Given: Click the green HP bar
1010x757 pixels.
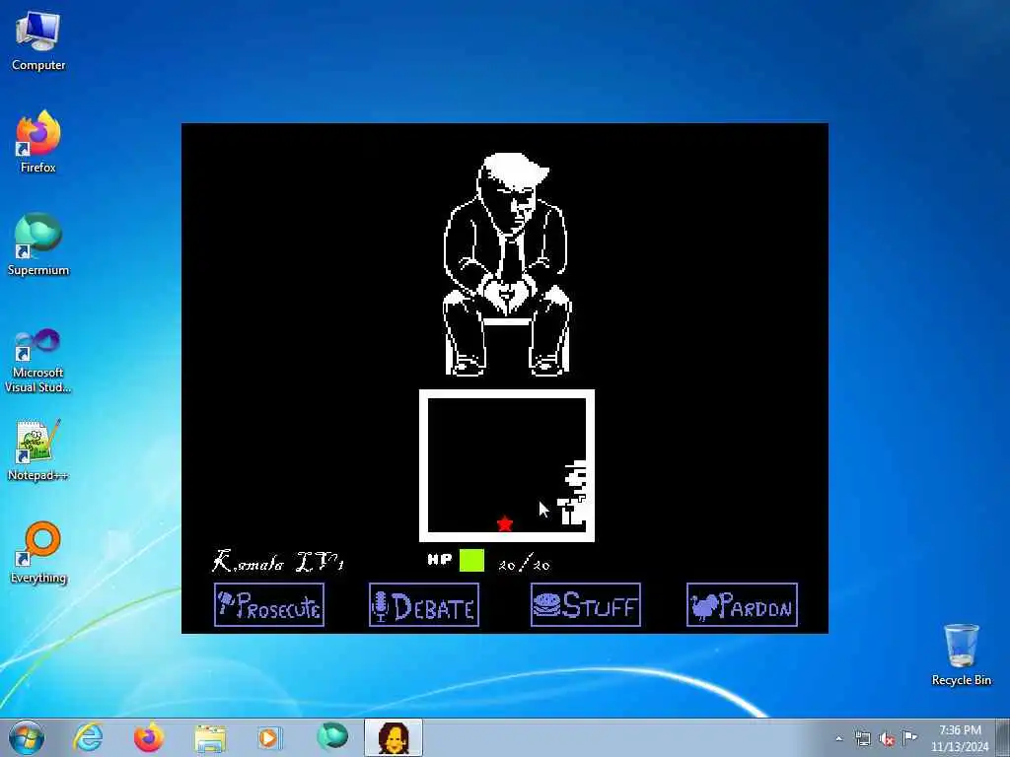Looking at the screenshot, I should pyautogui.click(x=471, y=560).
